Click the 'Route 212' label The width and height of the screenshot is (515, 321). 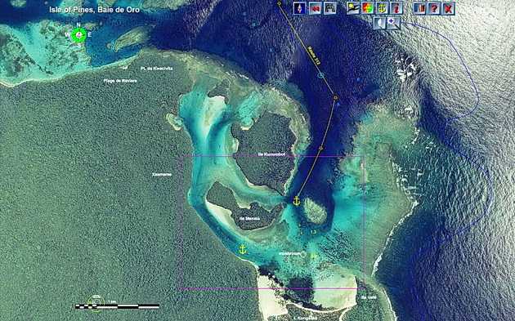313,55
